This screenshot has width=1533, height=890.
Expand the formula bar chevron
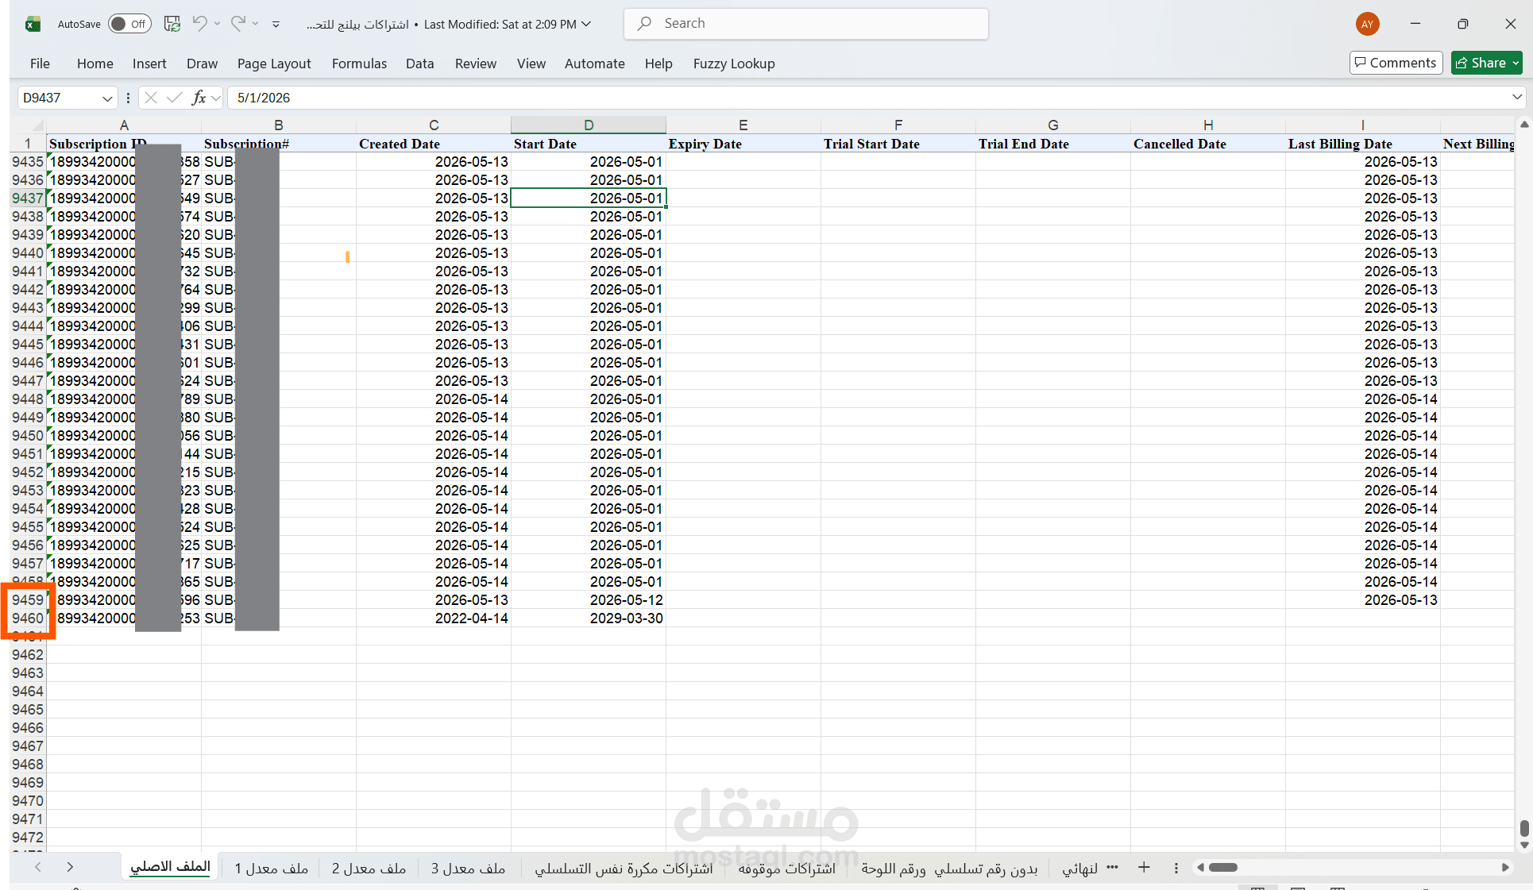[1517, 97]
